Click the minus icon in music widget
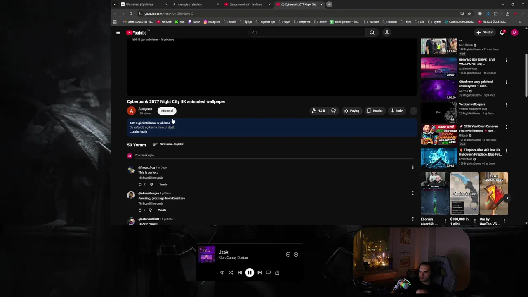 click(288, 255)
